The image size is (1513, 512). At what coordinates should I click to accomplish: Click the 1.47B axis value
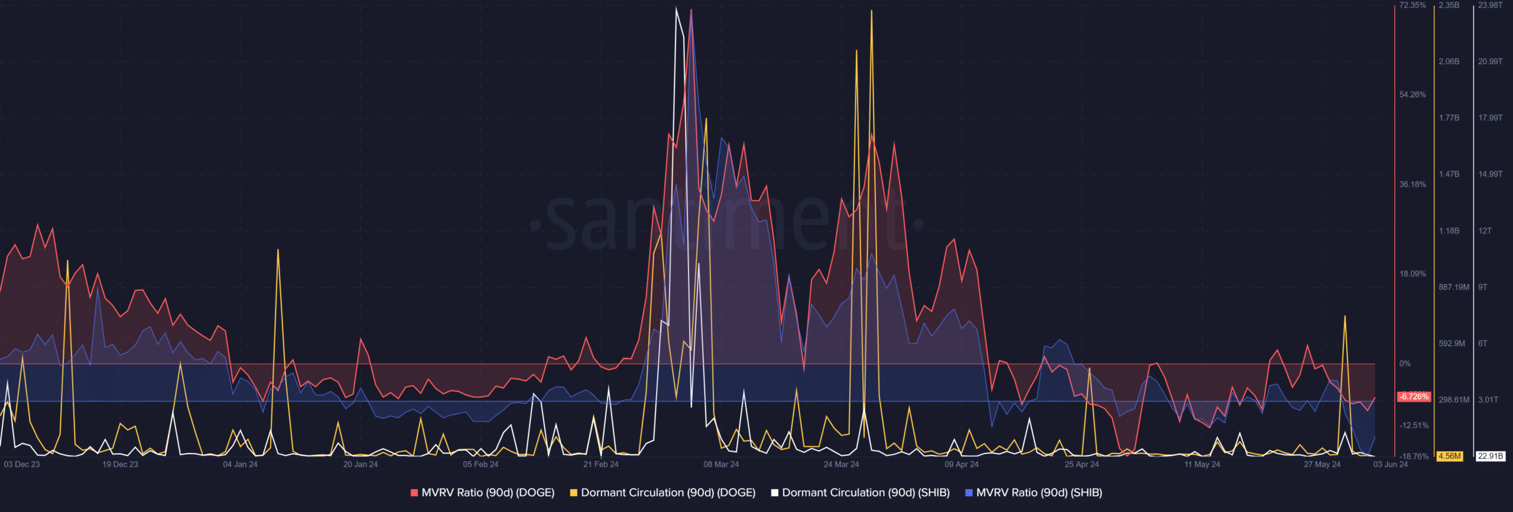[1449, 174]
